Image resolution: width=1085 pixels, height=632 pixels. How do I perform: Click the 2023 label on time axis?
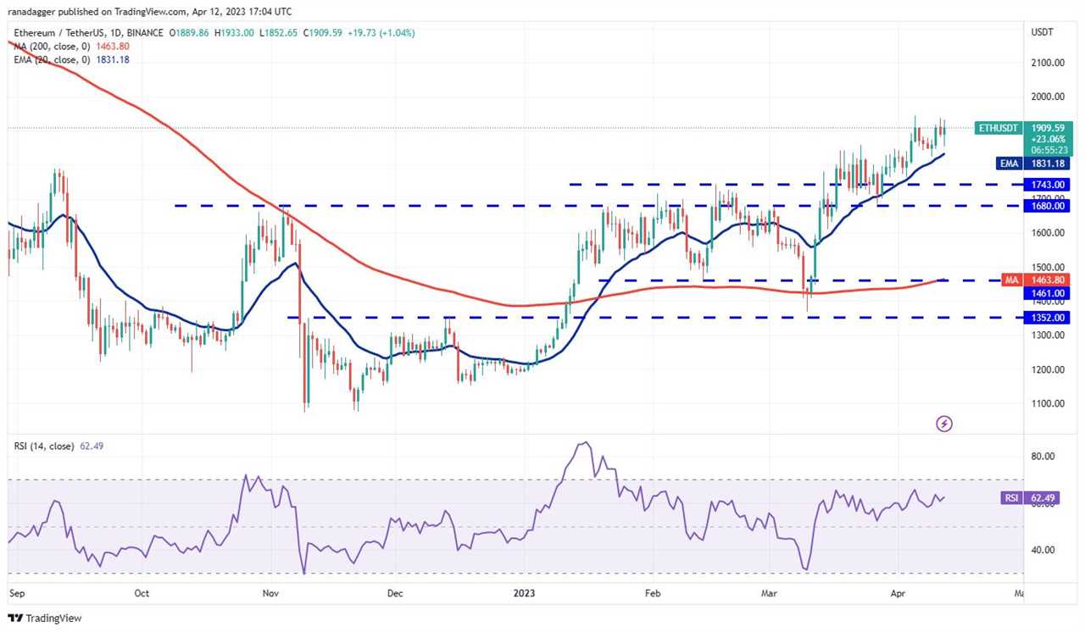[524, 594]
